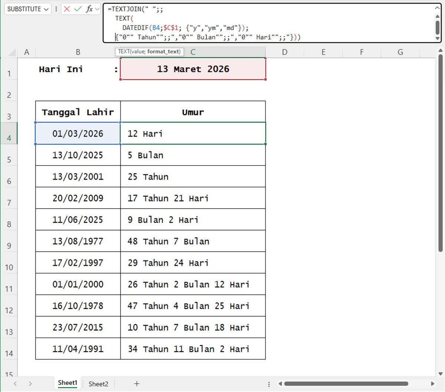
Task: Click format_text argument in tooltip
Action: pos(164,52)
